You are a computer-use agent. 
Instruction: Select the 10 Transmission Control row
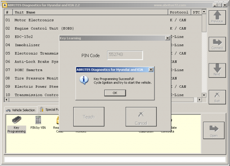32,95
